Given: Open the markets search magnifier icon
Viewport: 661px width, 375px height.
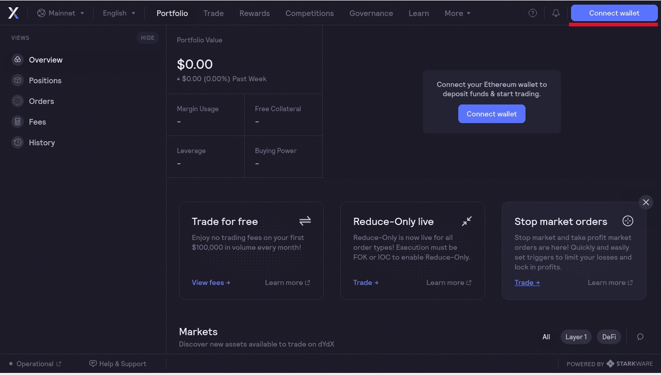Looking at the screenshot, I should (x=640, y=337).
